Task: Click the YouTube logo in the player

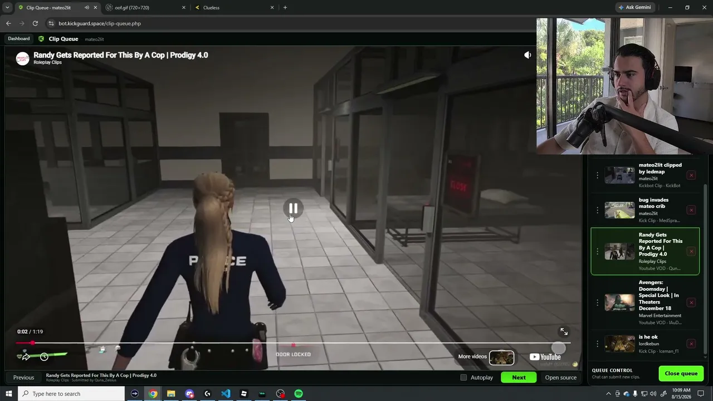Action: tap(545, 357)
